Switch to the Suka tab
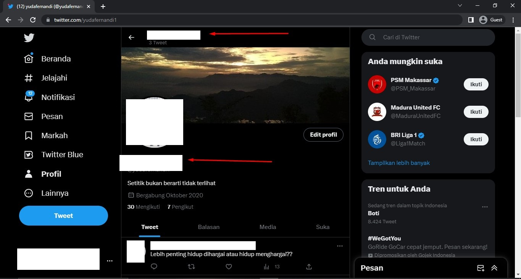The image size is (521, 279). pyautogui.click(x=323, y=227)
